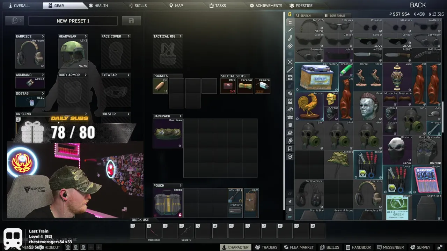Expand the Tactical Rig slot arrow

click(x=180, y=36)
